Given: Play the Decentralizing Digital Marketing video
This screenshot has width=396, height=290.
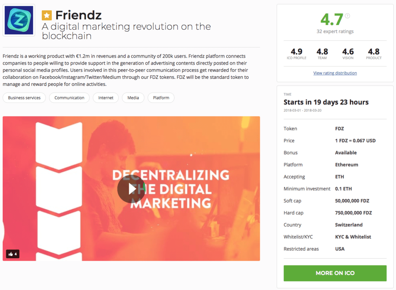Looking at the screenshot, I should point(131,189).
